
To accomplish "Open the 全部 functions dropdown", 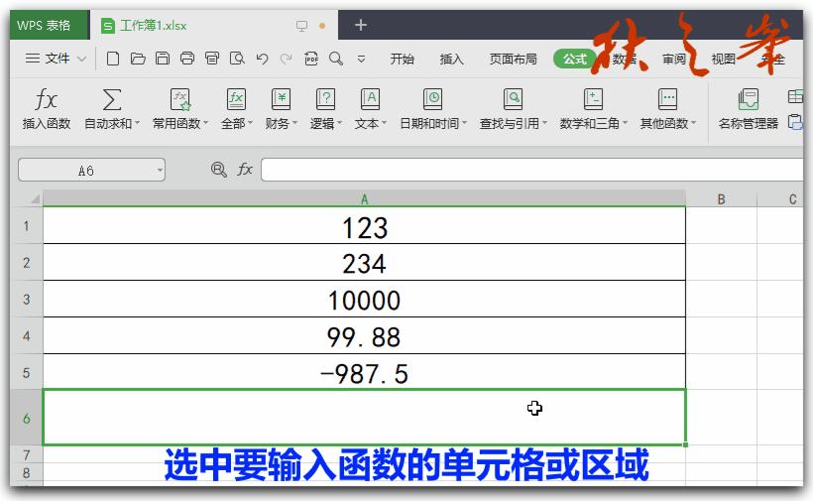I will click(236, 108).
